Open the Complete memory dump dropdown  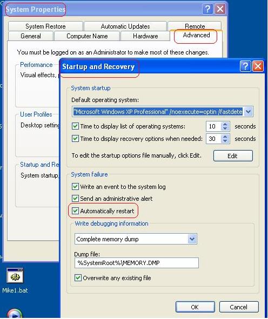click(x=192, y=239)
